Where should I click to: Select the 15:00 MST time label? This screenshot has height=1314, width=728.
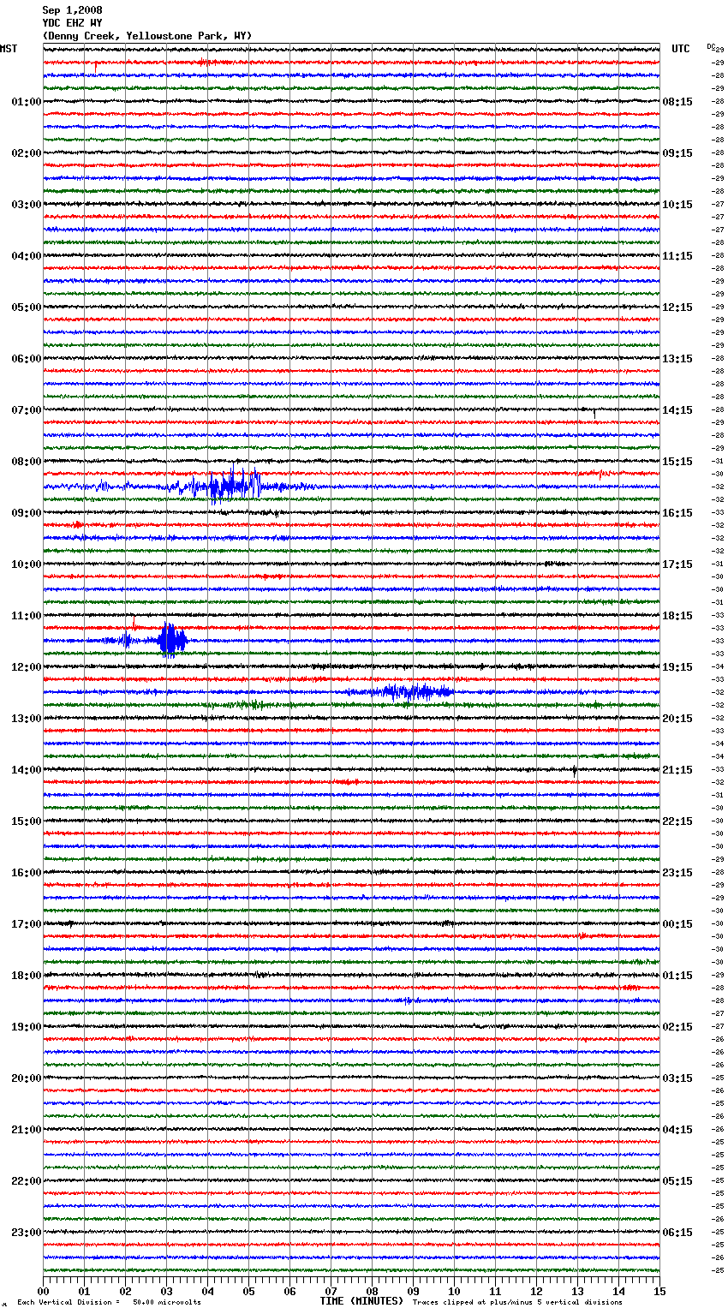tap(27, 821)
